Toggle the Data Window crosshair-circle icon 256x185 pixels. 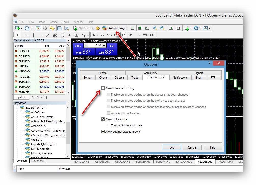point(45,28)
